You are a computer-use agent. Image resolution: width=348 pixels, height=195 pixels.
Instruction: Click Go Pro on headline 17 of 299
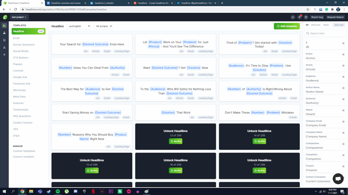[259, 171]
